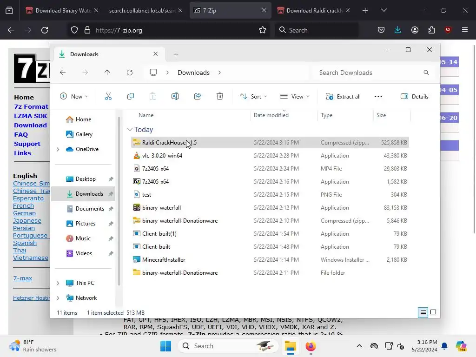Click the 7-max link
The height and width of the screenshot is (357, 476).
pyautogui.click(x=22, y=278)
